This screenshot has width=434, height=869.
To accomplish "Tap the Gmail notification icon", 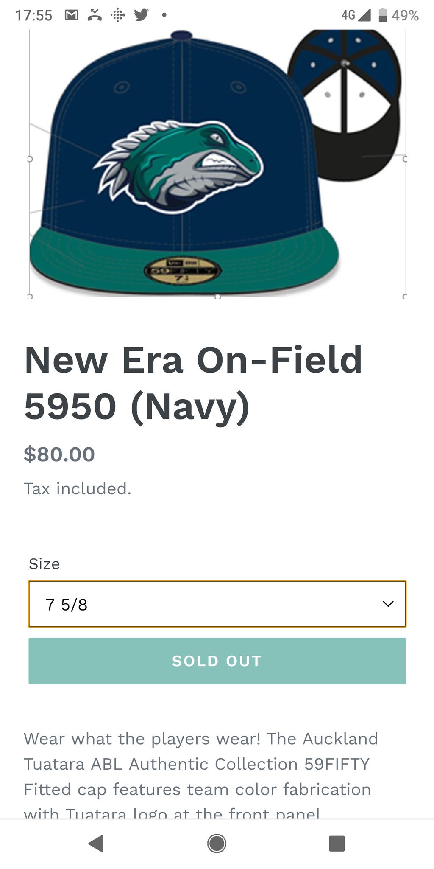I will tap(71, 15).
